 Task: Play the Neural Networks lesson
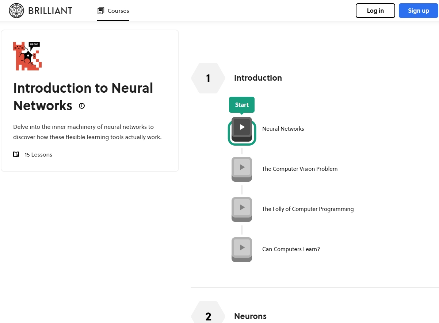[242, 128]
